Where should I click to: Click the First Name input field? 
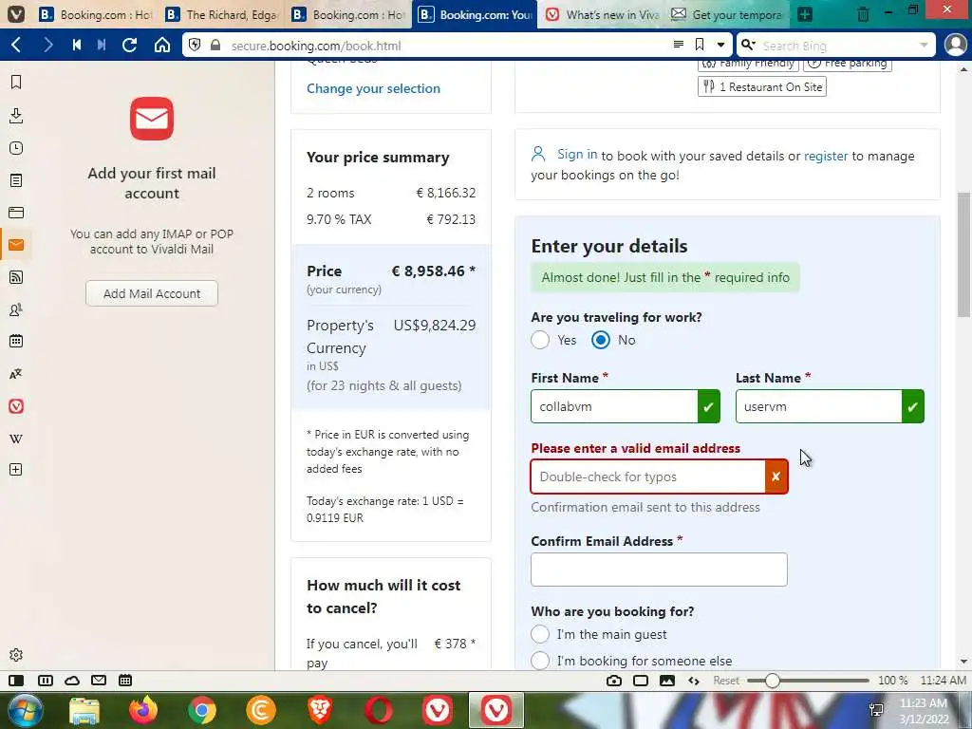coord(614,406)
